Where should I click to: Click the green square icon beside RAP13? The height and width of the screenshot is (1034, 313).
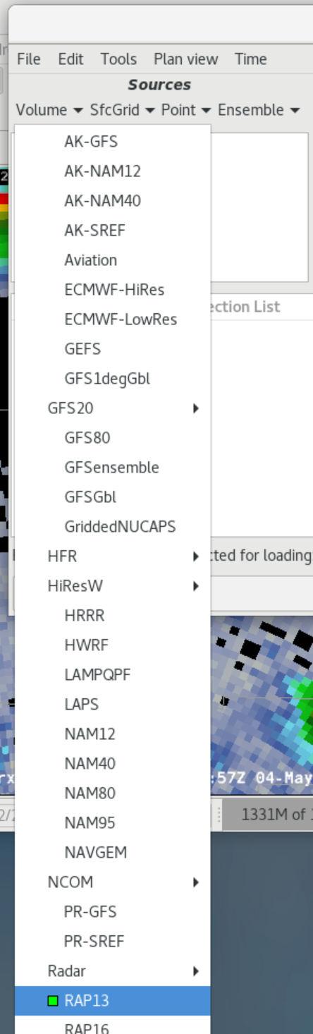click(x=53, y=1000)
